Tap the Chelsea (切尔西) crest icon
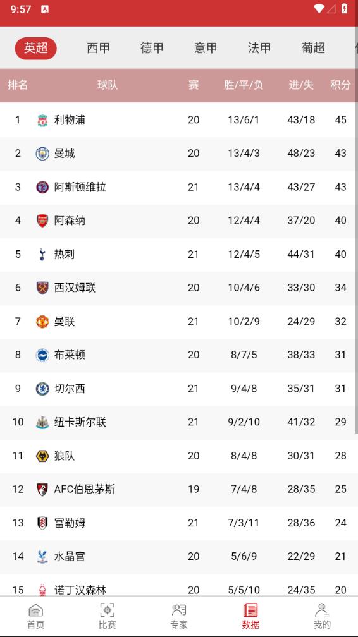The width and height of the screenshot is (358, 637). tap(42, 389)
